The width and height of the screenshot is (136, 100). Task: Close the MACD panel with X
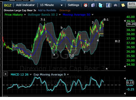coord(5,74)
